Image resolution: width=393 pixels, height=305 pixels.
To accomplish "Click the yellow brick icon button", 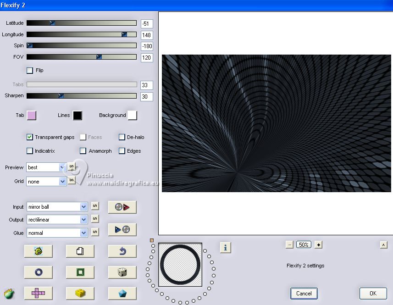I will (80, 293).
